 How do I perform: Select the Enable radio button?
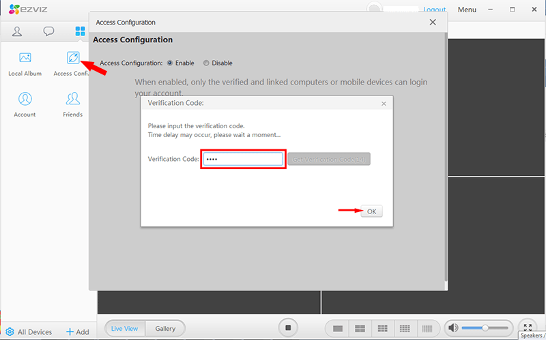coord(170,63)
